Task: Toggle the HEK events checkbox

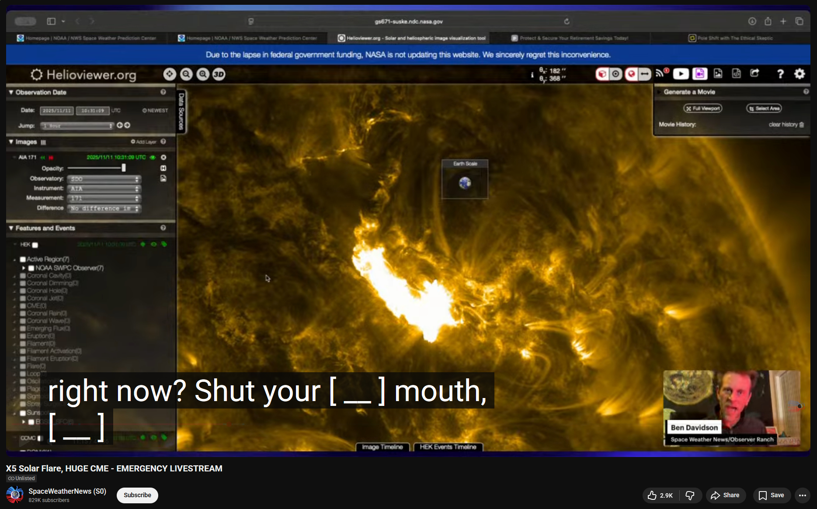Action: 35,245
